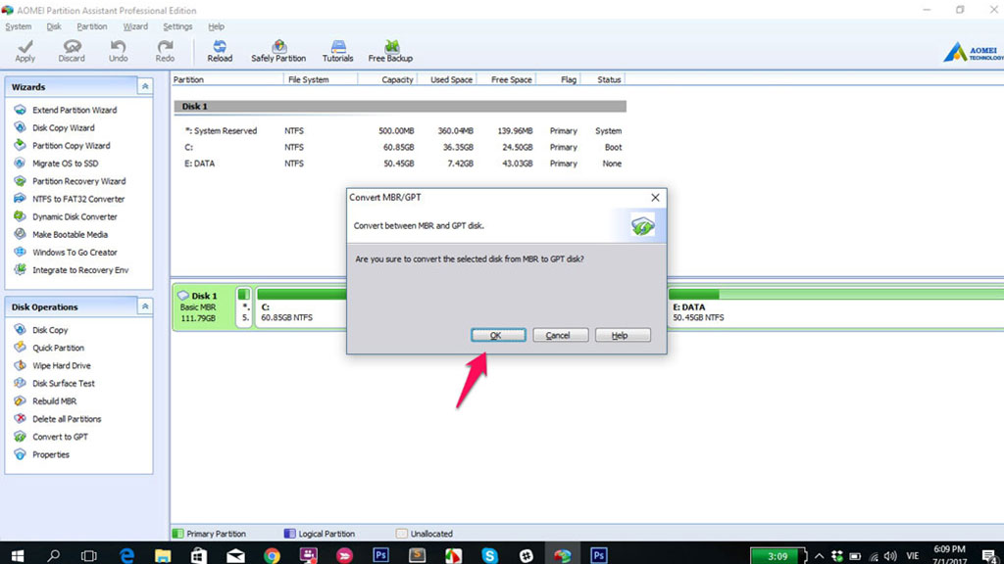Select E: DATA block in disk map

coord(835,307)
